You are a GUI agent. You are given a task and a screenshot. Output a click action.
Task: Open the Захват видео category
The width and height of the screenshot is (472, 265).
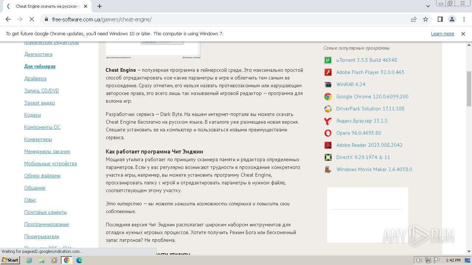[39, 103]
